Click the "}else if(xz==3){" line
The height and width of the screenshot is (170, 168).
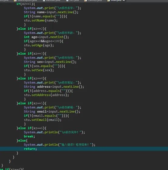[x=31, y=53]
